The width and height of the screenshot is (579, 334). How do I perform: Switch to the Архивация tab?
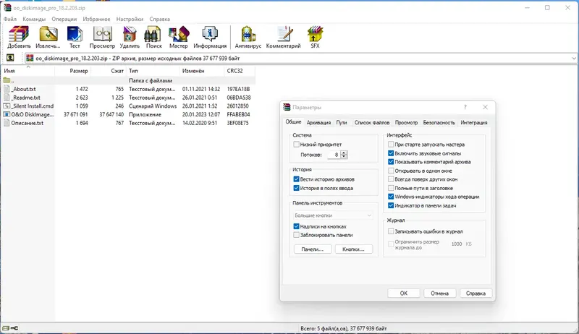coord(318,122)
